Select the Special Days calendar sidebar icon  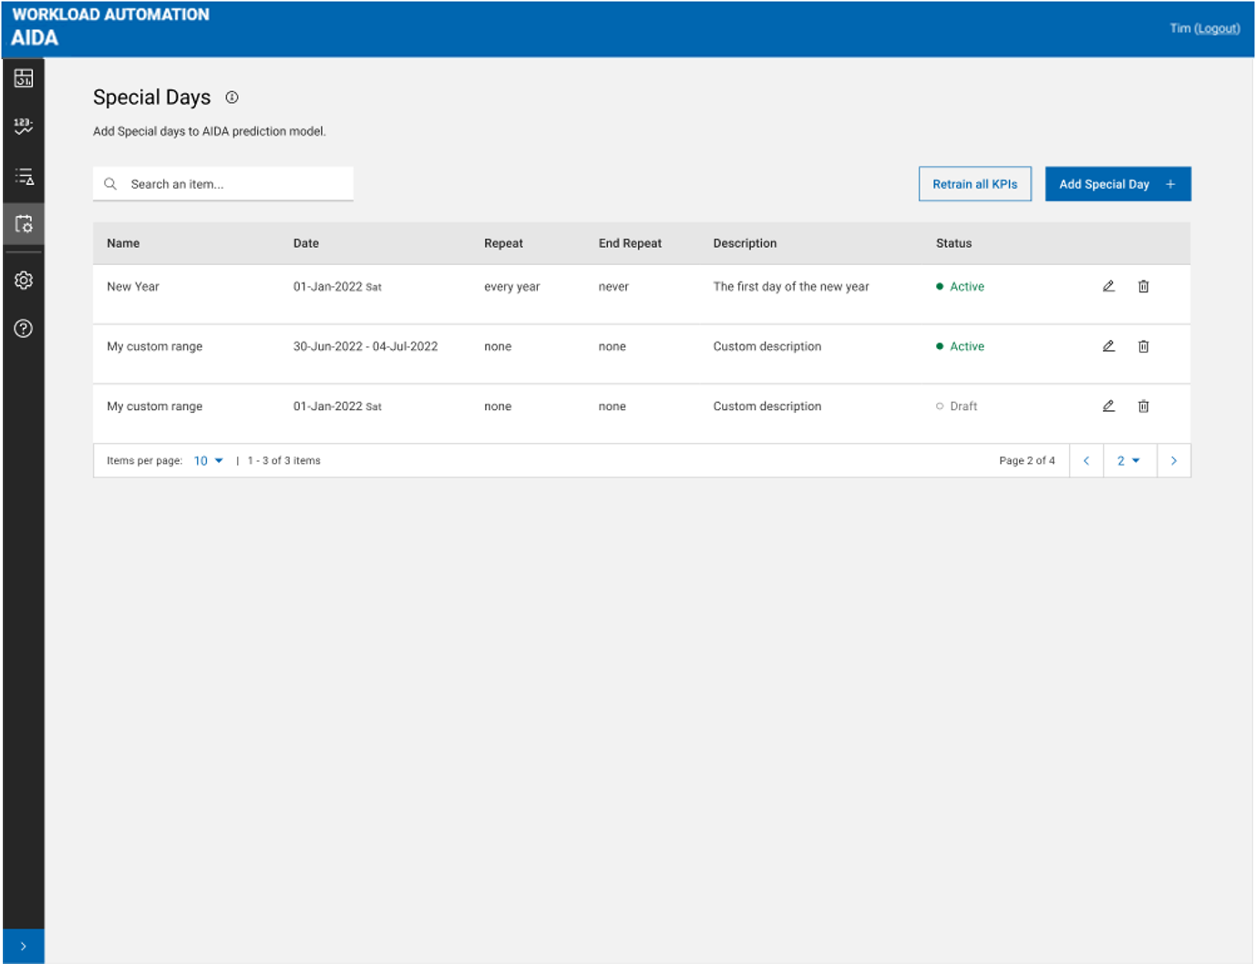[x=24, y=224]
